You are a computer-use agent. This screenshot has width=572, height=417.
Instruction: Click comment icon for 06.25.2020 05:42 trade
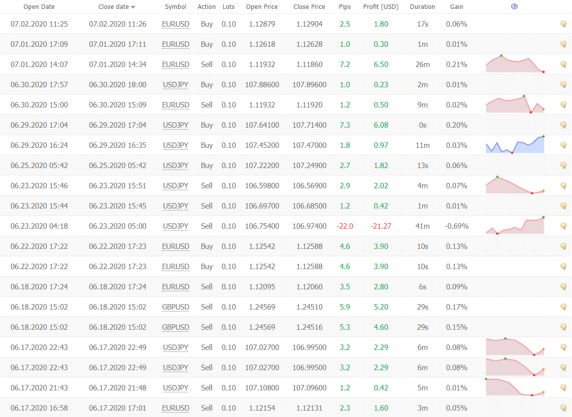(x=563, y=166)
